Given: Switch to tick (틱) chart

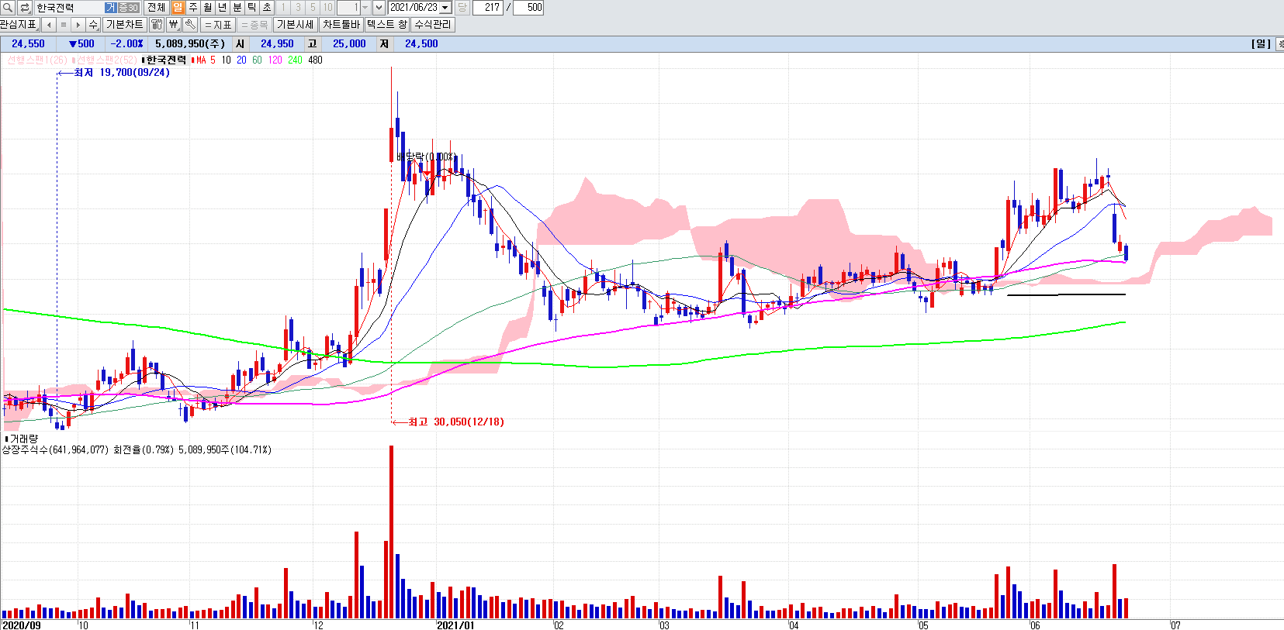Looking at the screenshot, I should pyautogui.click(x=252, y=8).
